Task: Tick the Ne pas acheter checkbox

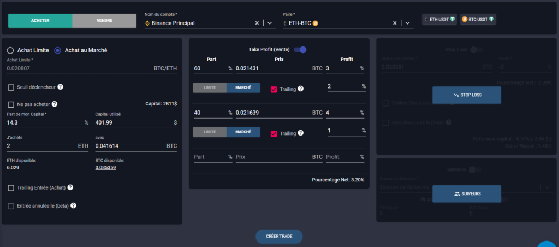Action: pos(11,104)
